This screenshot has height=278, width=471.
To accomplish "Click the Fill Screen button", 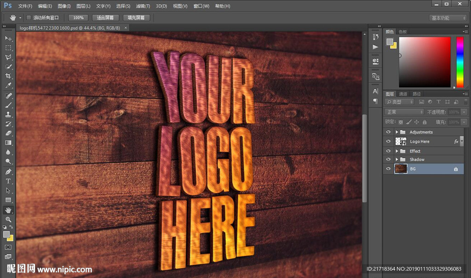I will (x=136, y=18).
